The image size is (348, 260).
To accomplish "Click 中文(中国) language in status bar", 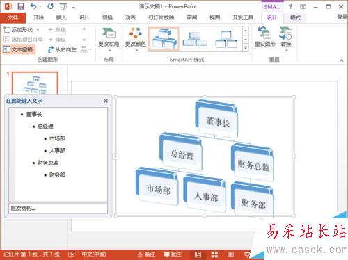I will [94, 254].
